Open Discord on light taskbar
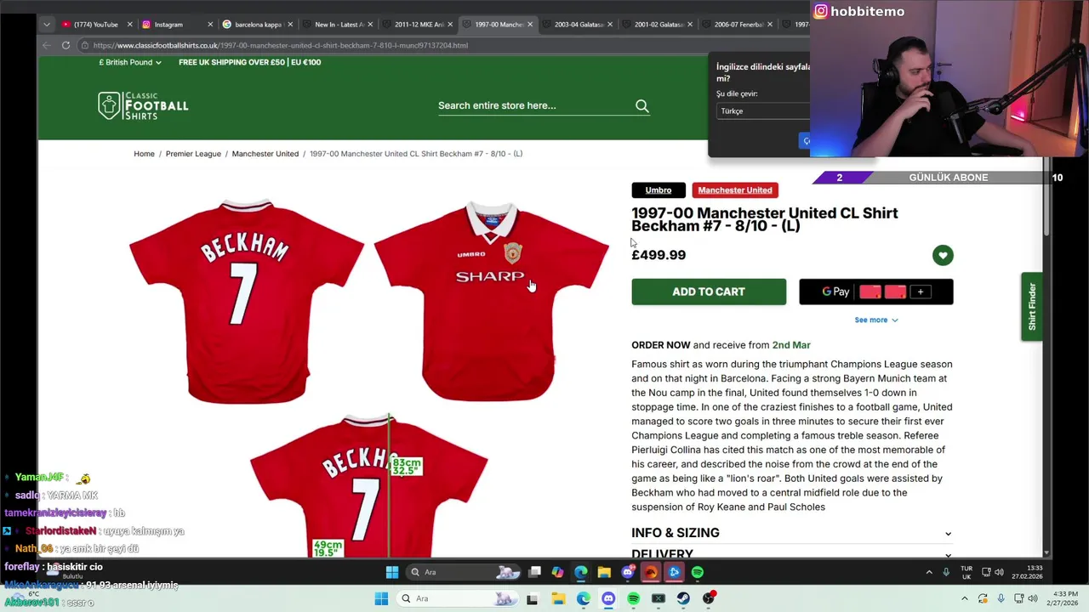Image resolution: width=1089 pixels, height=612 pixels. [x=608, y=599]
